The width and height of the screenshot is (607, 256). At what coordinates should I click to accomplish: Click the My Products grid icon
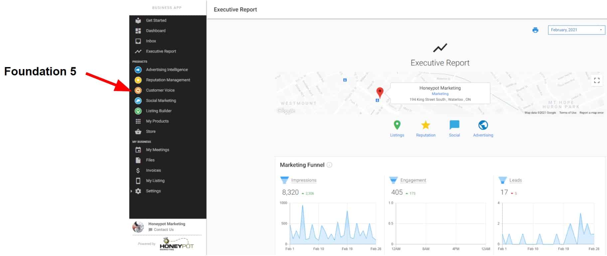click(x=138, y=121)
